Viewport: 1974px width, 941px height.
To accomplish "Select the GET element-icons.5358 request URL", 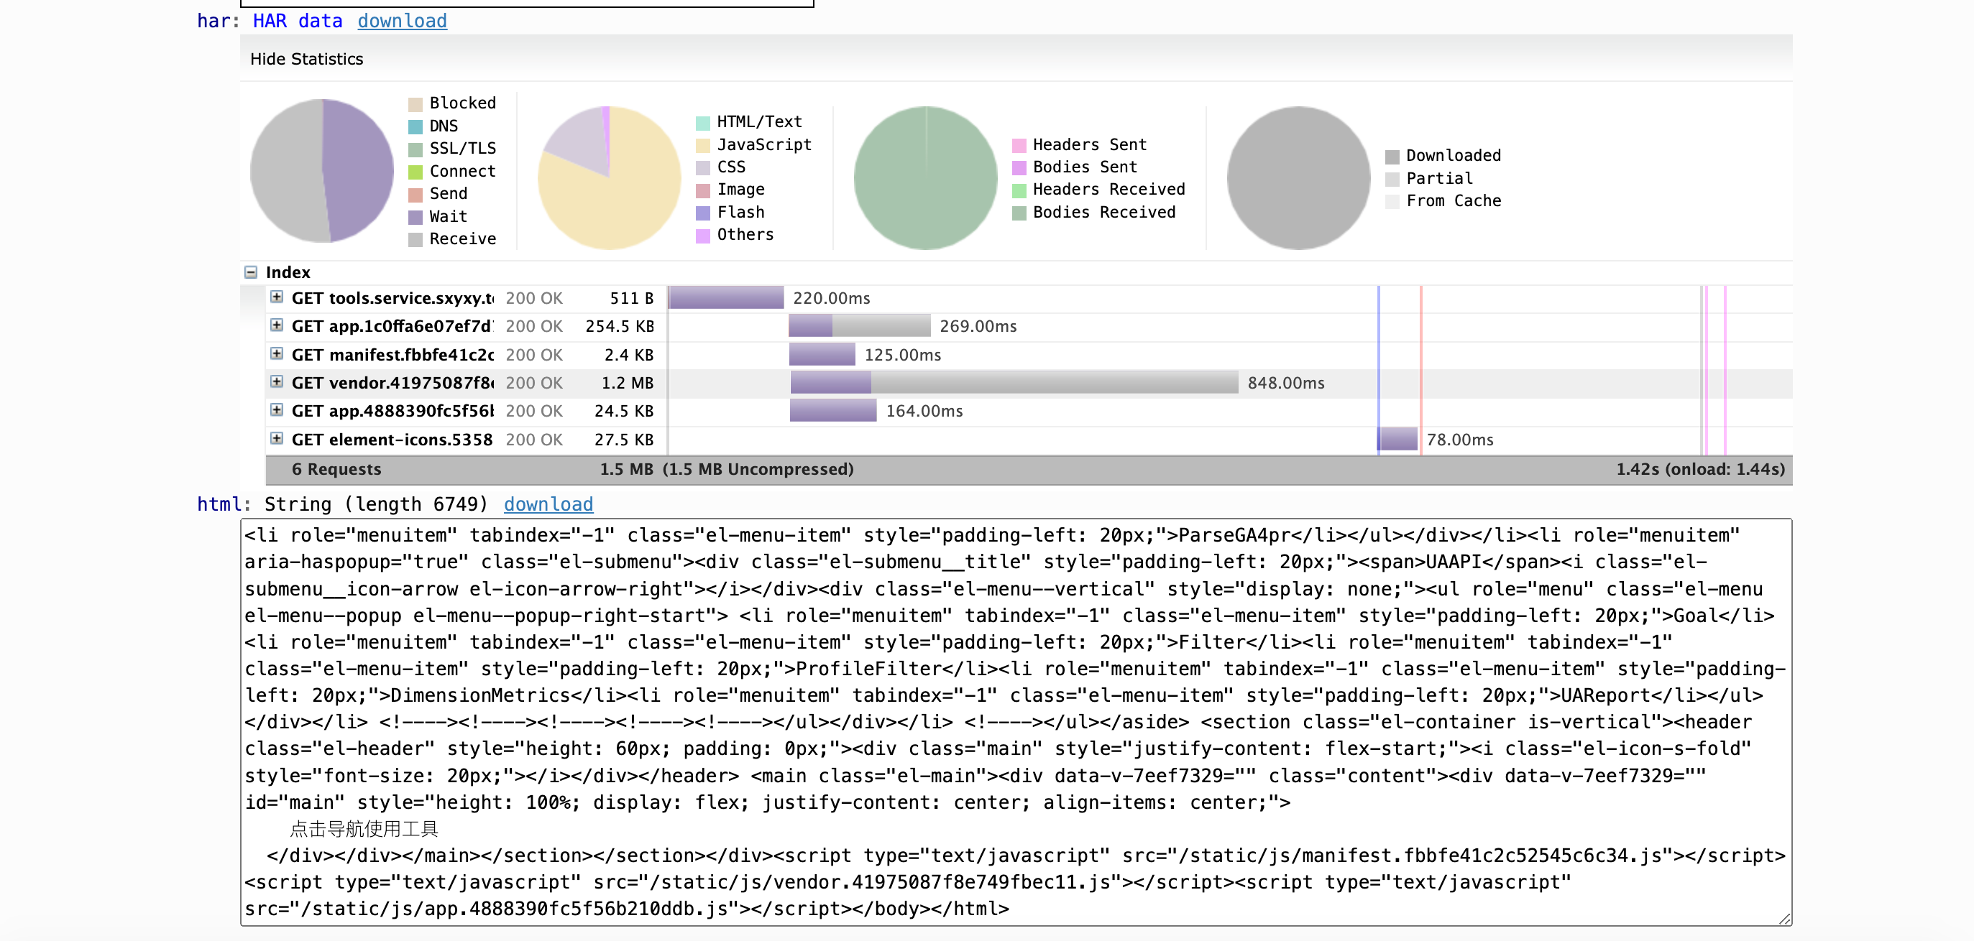I will click(x=392, y=440).
